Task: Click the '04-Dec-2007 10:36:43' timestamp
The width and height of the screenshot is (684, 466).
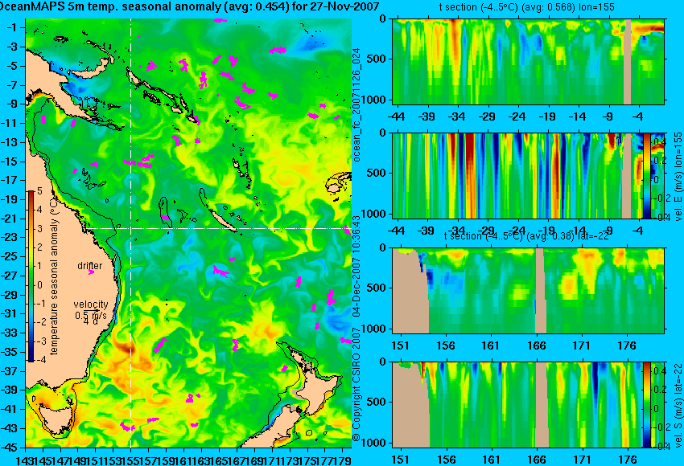Action: [356, 266]
